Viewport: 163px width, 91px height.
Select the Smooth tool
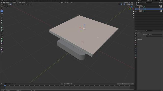tap(2, 43)
